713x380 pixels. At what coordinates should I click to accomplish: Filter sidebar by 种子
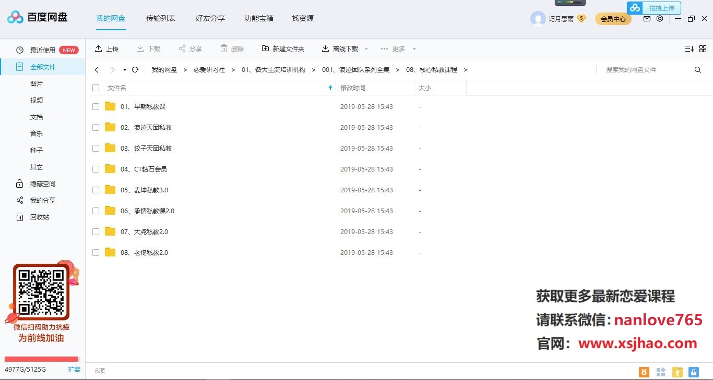pos(37,150)
